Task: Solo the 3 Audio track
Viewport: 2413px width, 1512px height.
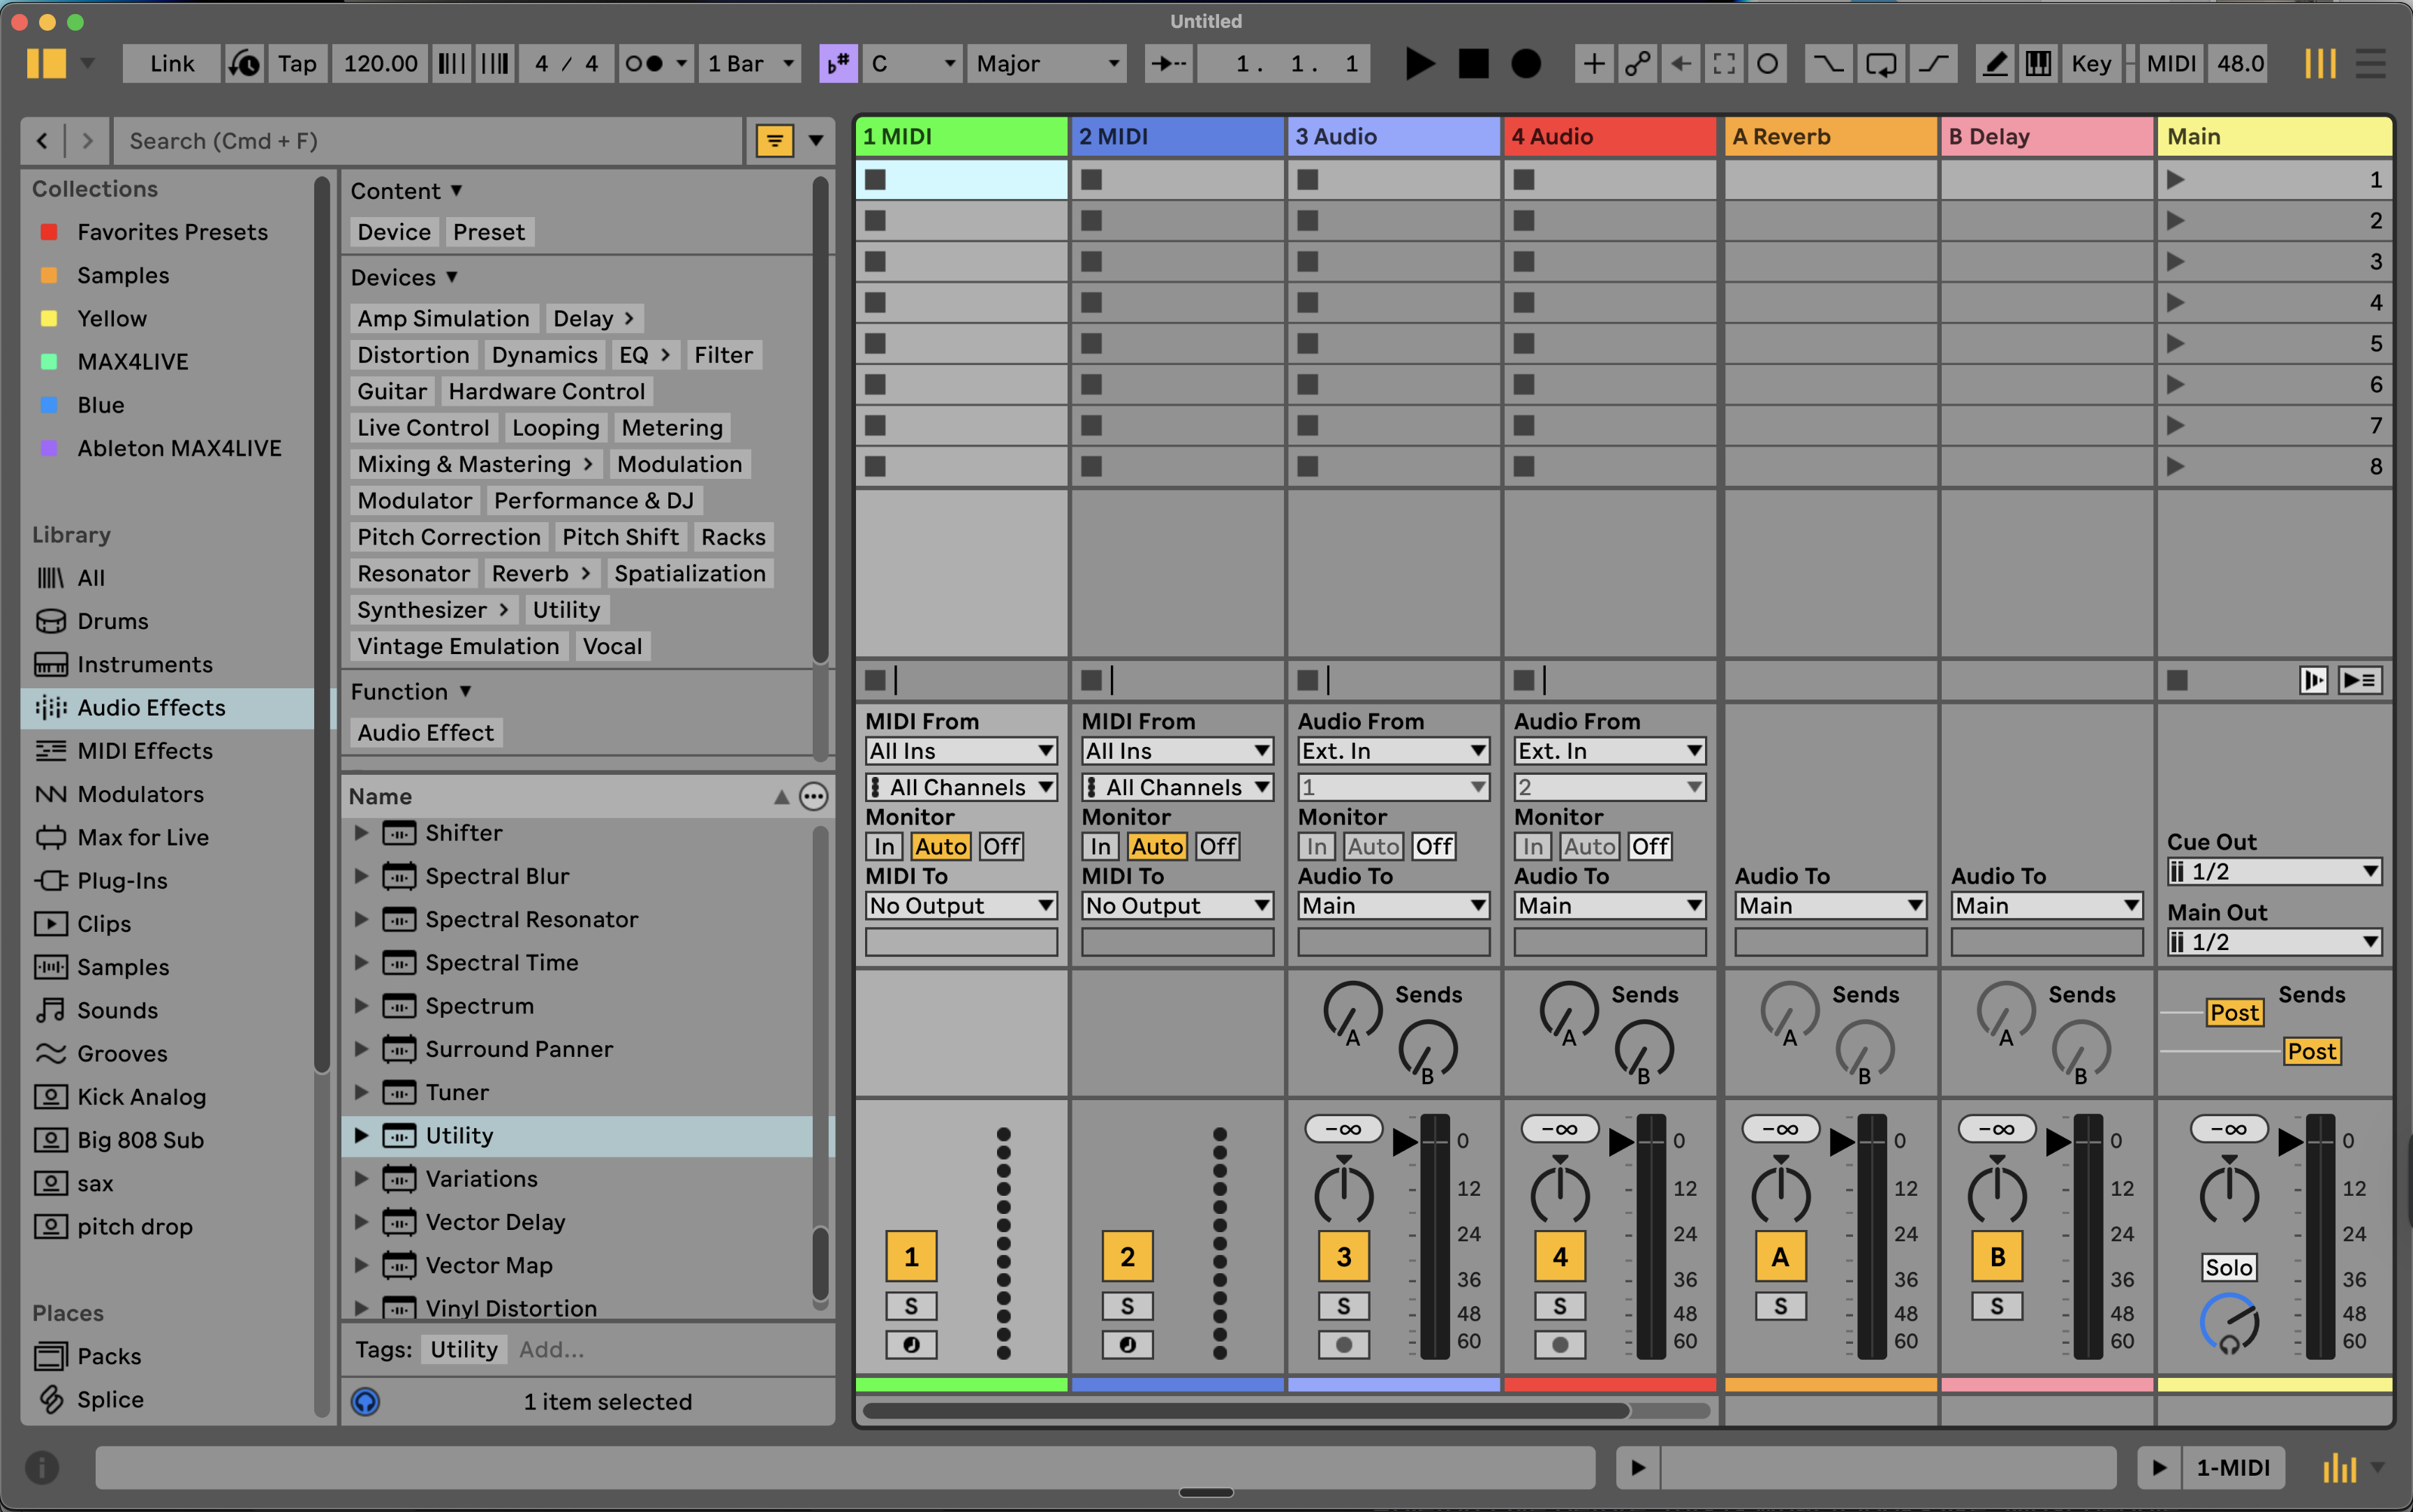Action: tap(1343, 1306)
